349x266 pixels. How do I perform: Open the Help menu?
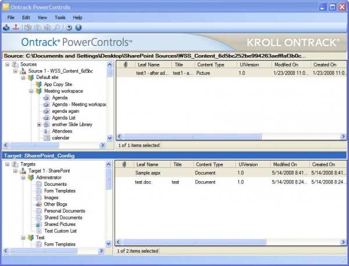tap(77, 17)
